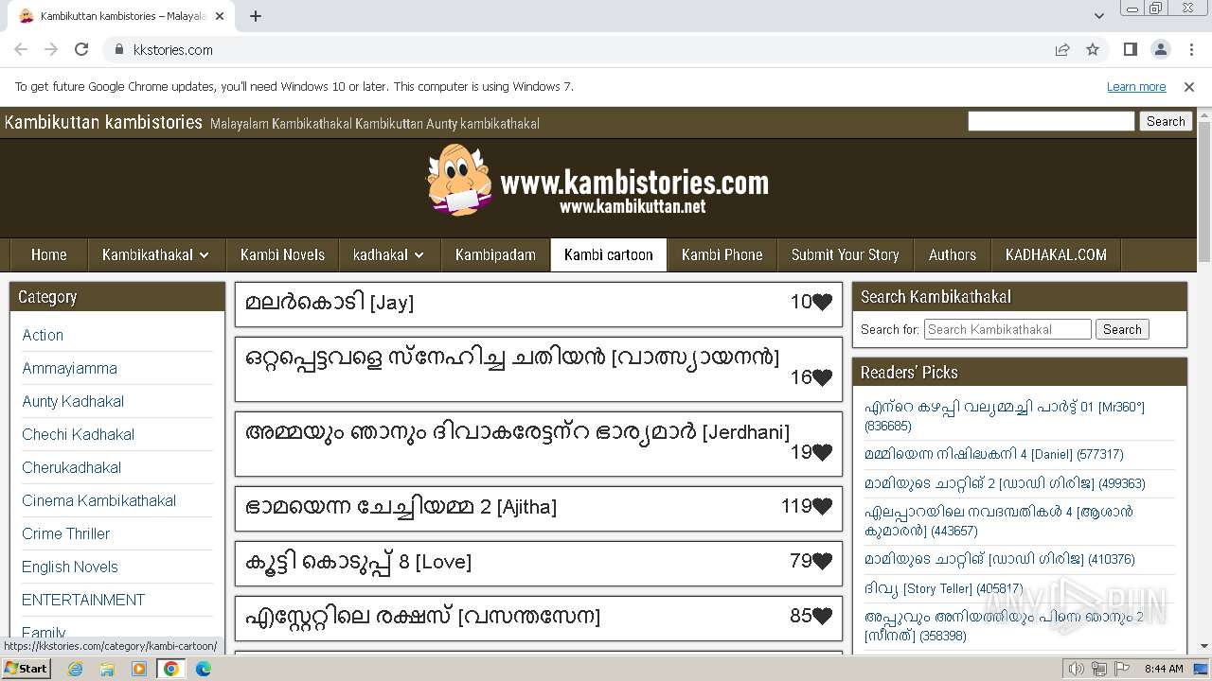The width and height of the screenshot is (1212, 681).
Task: Open the Kambi Phone menu item
Action: (722, 254)
